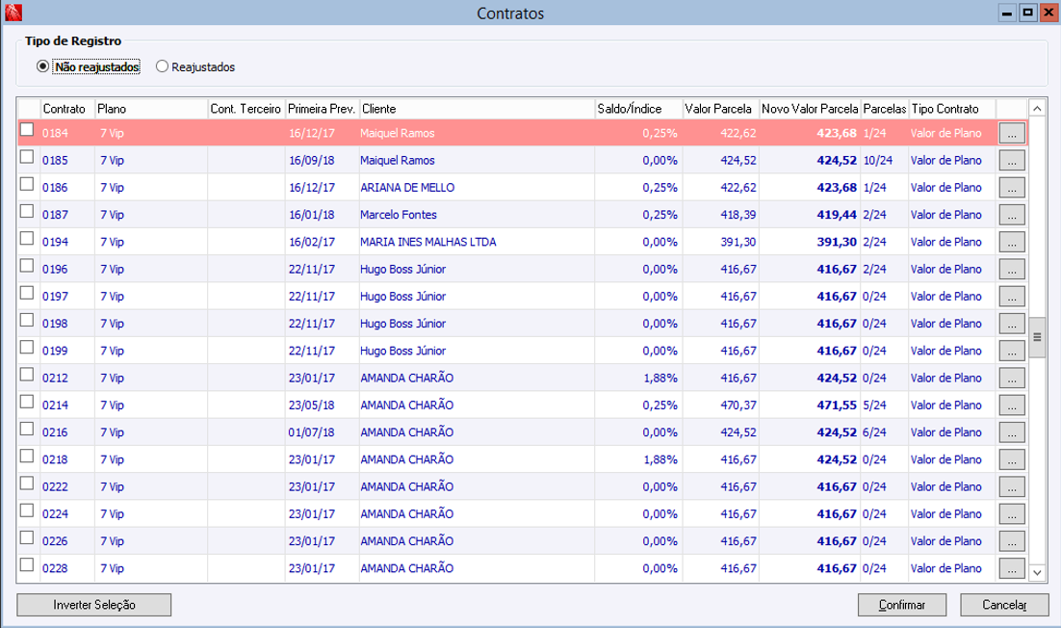The image size is (1061, 628).
Task: Tick the checkbox for contract 0214
Action: (26, 402)
